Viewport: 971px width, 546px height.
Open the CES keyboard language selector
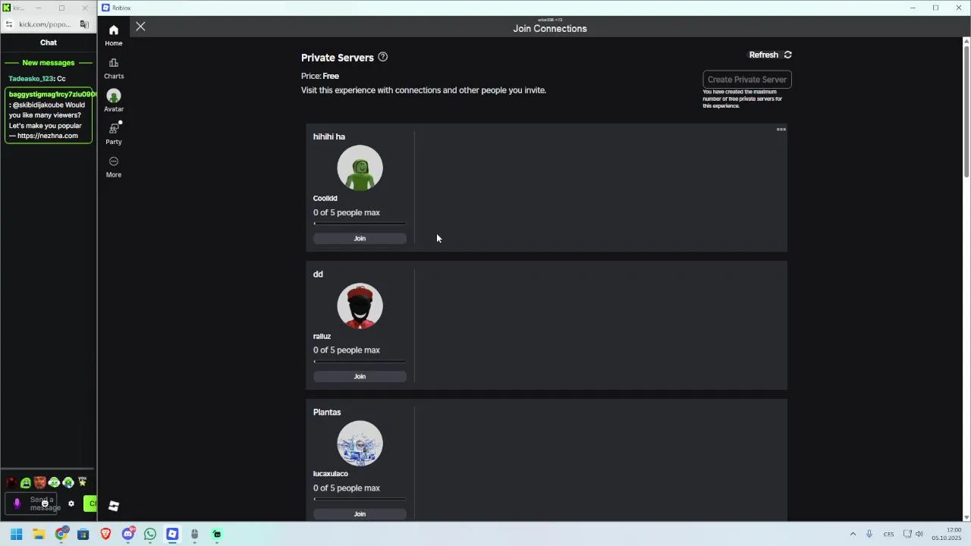tap(888, 535)
